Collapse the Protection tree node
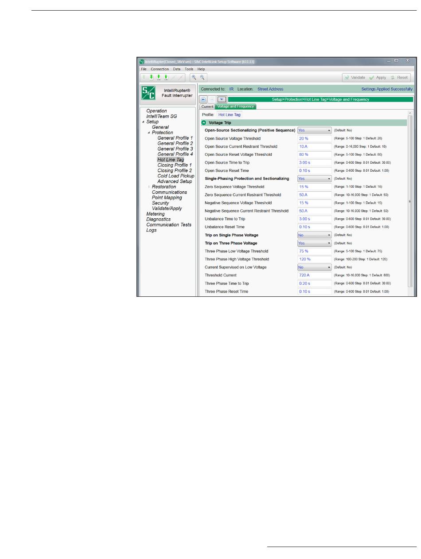 click(x=149, y=133)
